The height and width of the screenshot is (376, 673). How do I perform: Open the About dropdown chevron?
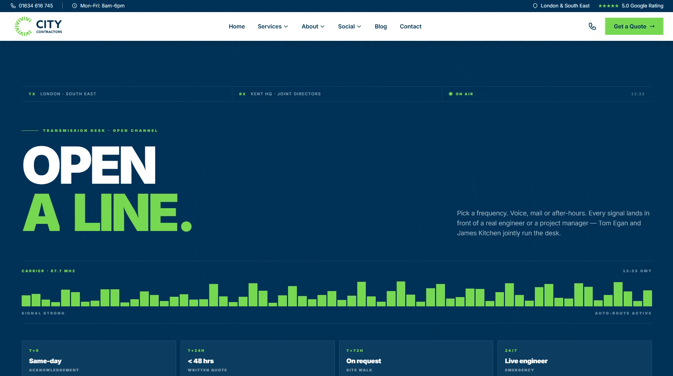(x=322, y=26)
